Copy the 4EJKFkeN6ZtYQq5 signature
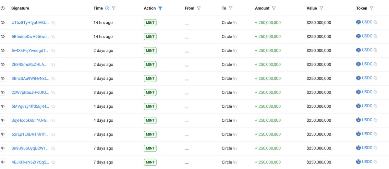389x169 pixels. click(x=53, y=162)
